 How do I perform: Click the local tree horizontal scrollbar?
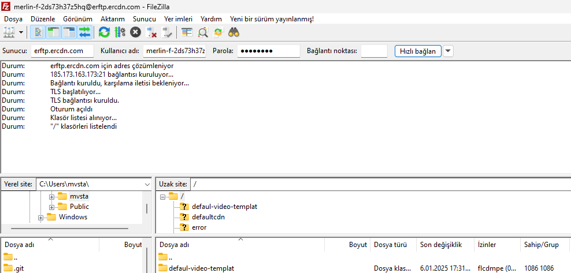click(69, 229)
